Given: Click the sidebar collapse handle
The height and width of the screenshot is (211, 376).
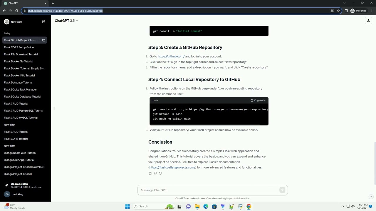Looking at the screenshot, I should point(54,108).
